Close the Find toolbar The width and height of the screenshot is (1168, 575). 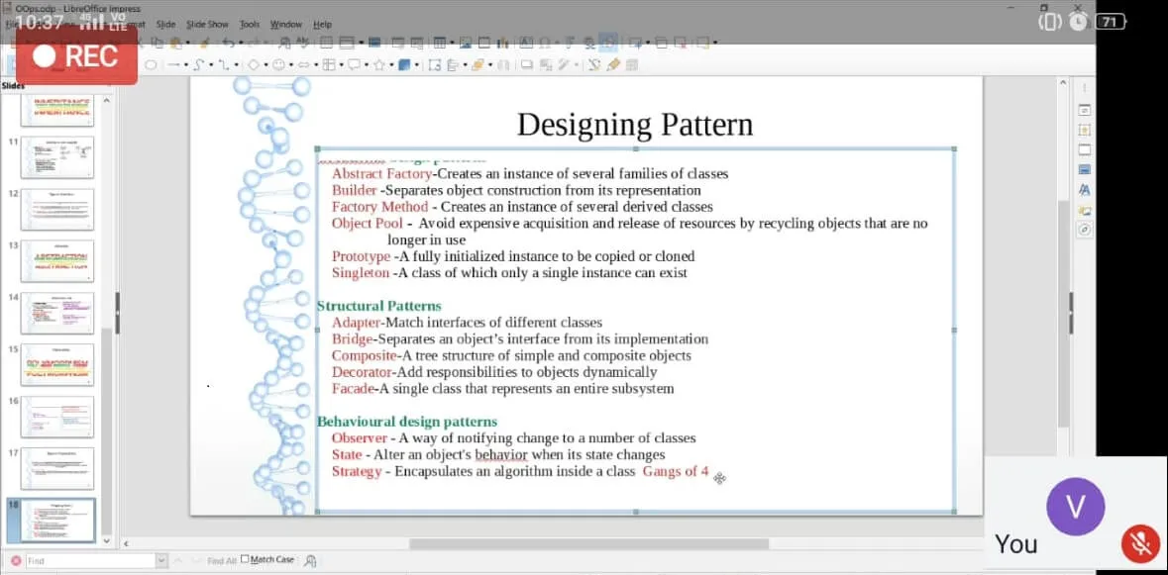[16, 560]
